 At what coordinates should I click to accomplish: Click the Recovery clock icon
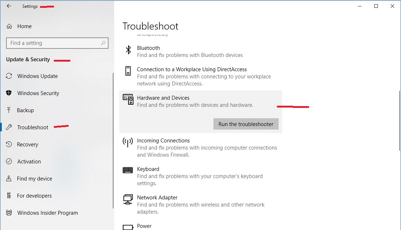tap(9, 144)
